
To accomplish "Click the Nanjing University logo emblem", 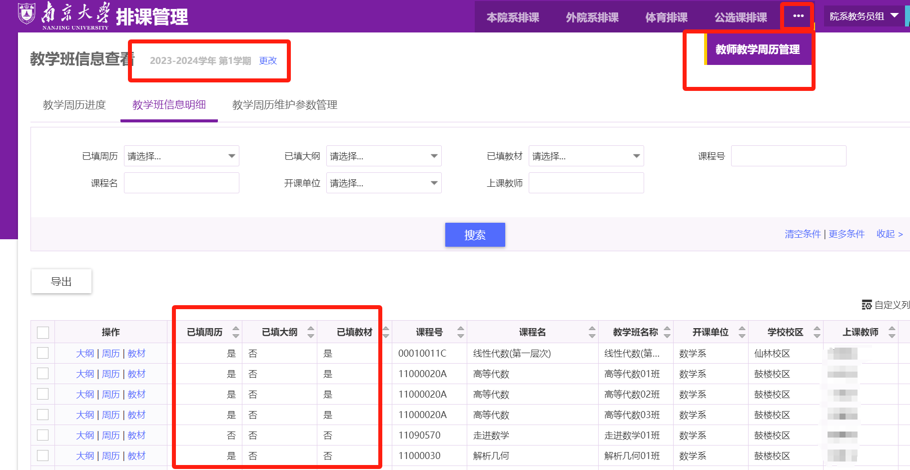I will 26,14.
